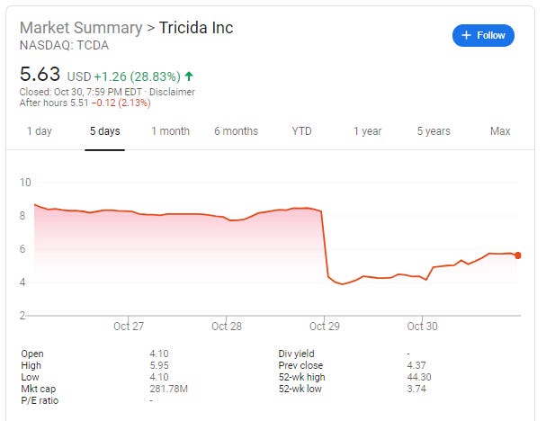546x421 pixels.
Task: Click the Tricida Inc company title
Action: (196, 28)
